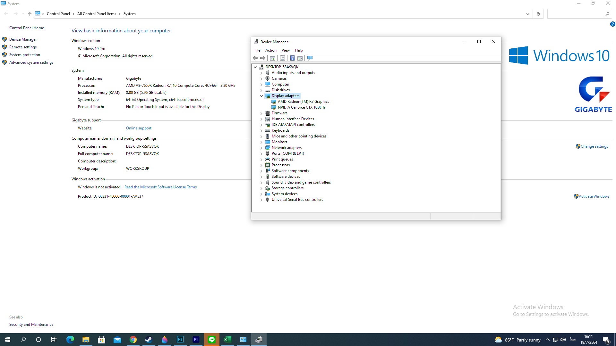The image size is (616, 346).
Task: Click the blue Help question mark toolbar icon
Action: pyautogui.click(x=292, y=58)
